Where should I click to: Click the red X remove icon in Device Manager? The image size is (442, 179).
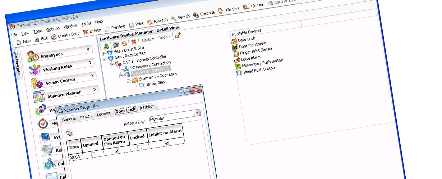(x=134, y=42)
